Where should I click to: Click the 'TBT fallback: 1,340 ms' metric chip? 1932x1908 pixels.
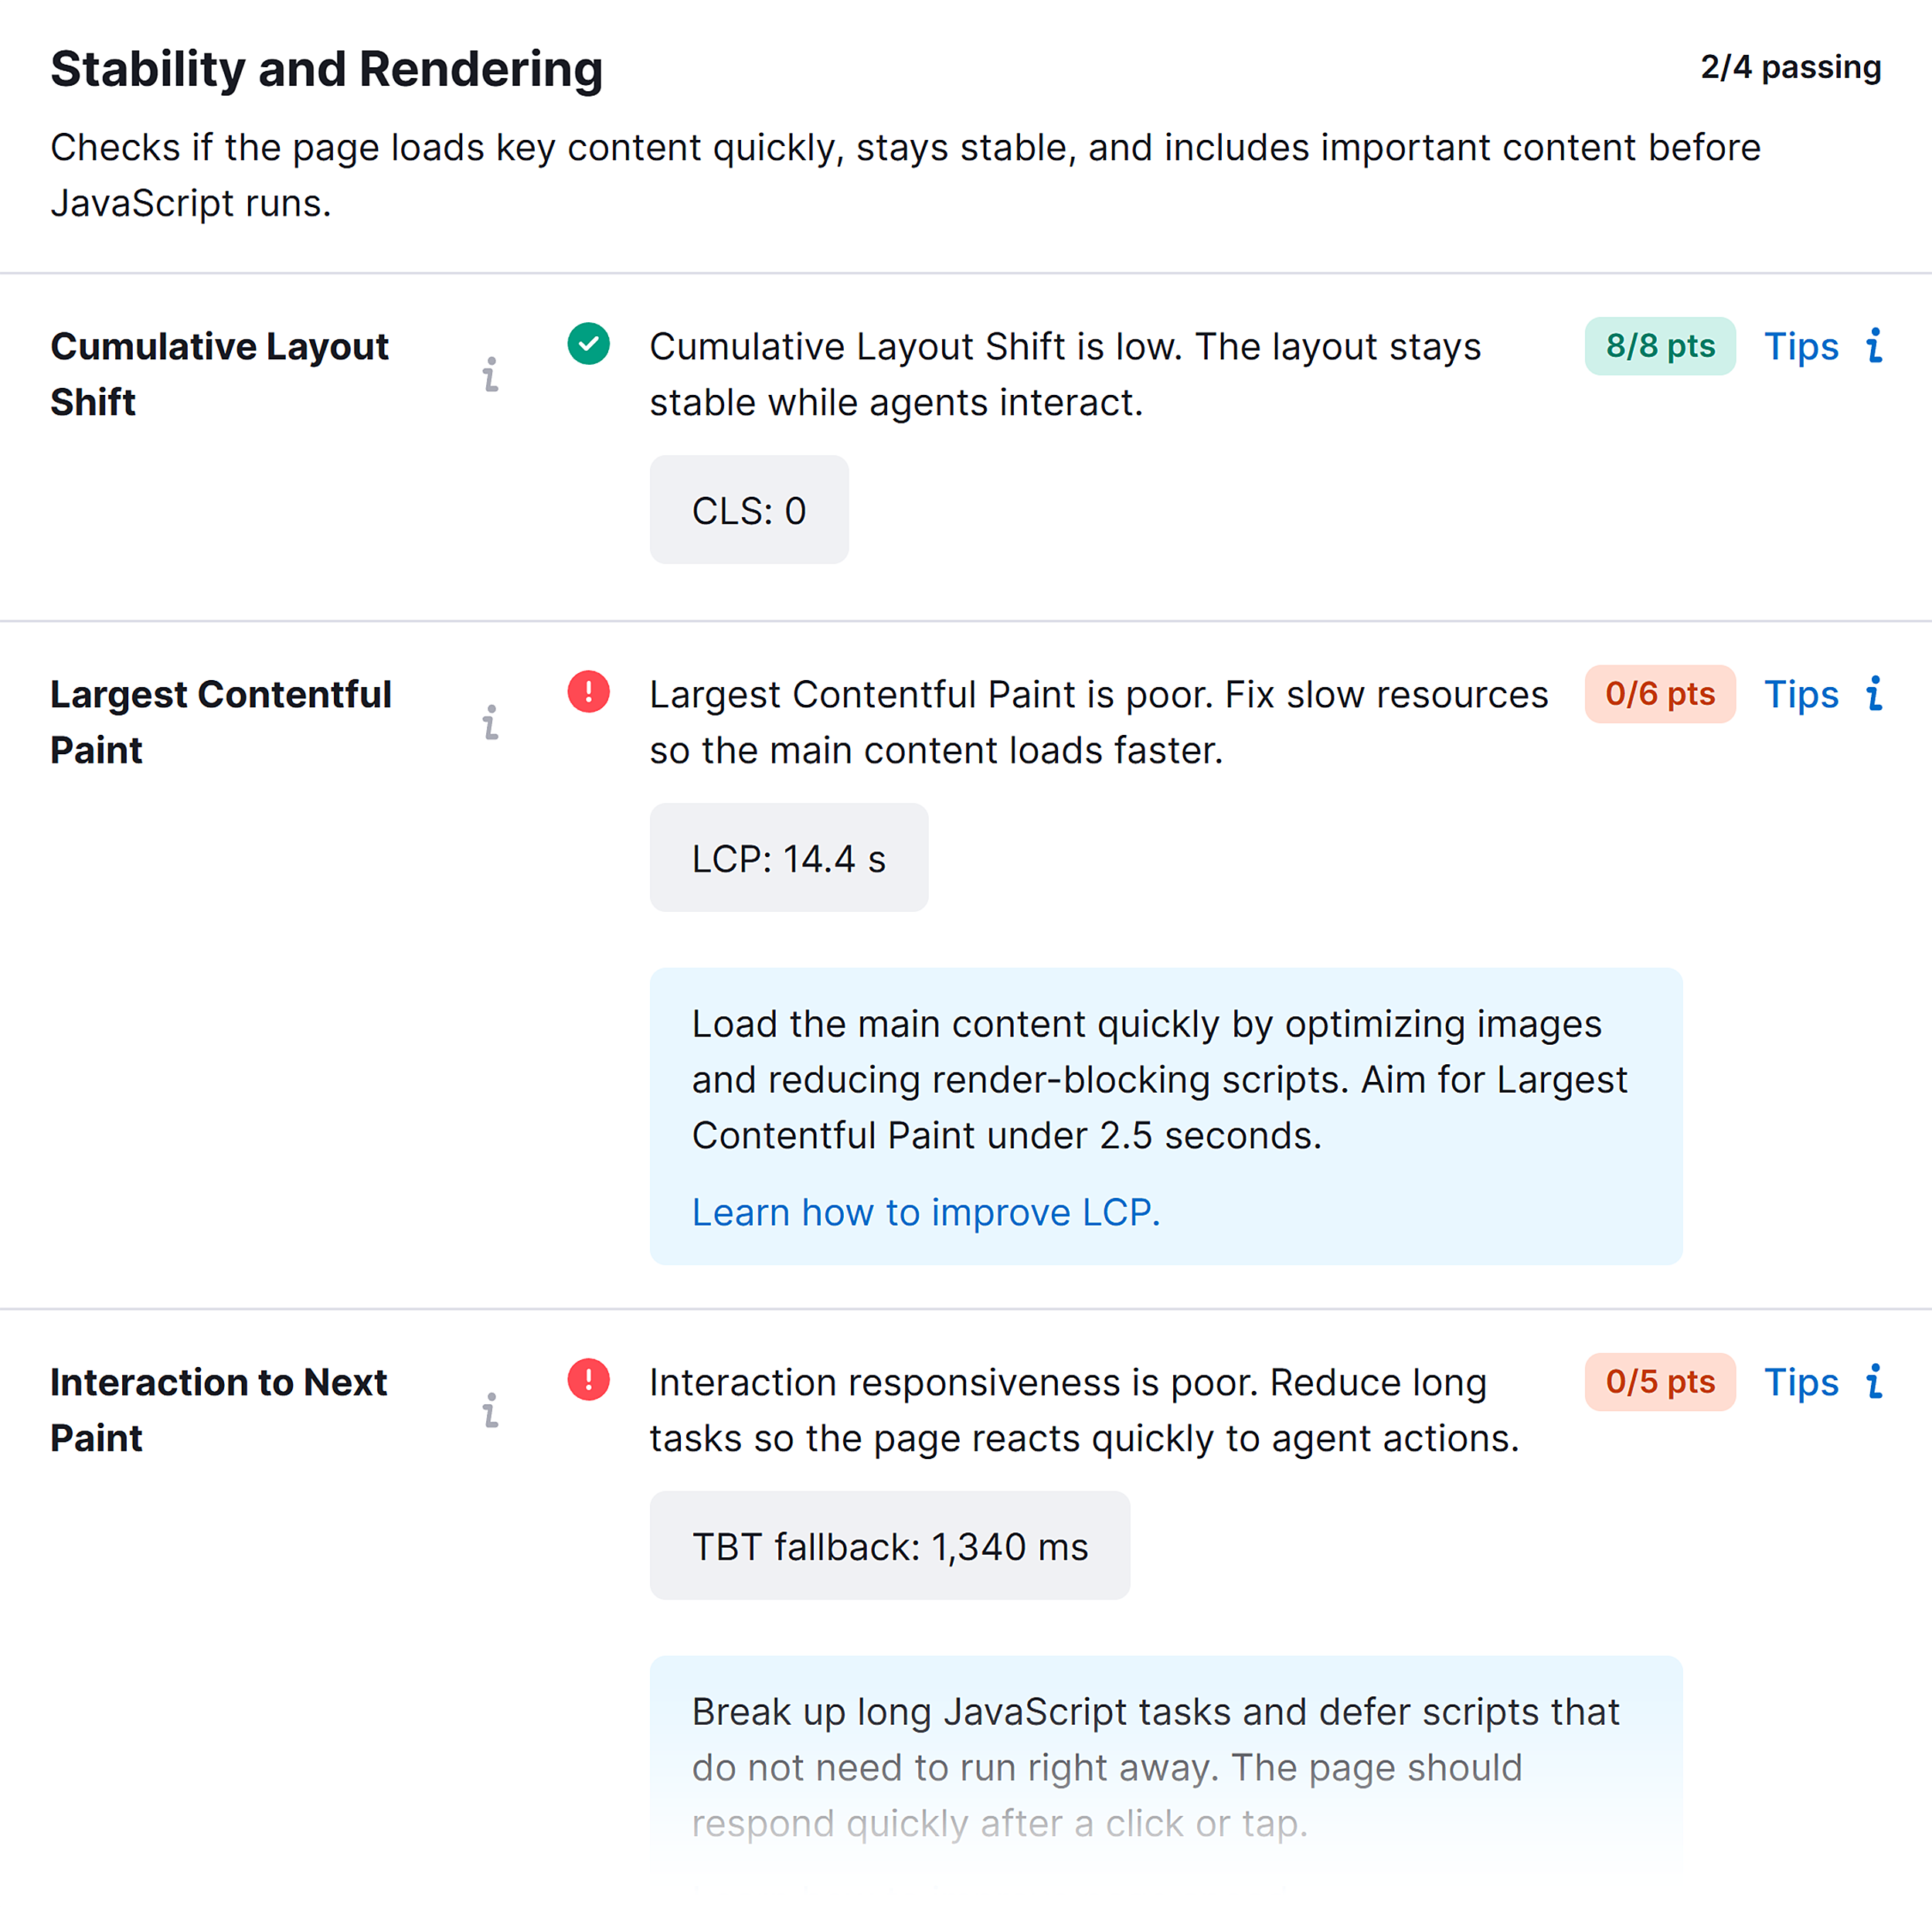pos(890,1546)
